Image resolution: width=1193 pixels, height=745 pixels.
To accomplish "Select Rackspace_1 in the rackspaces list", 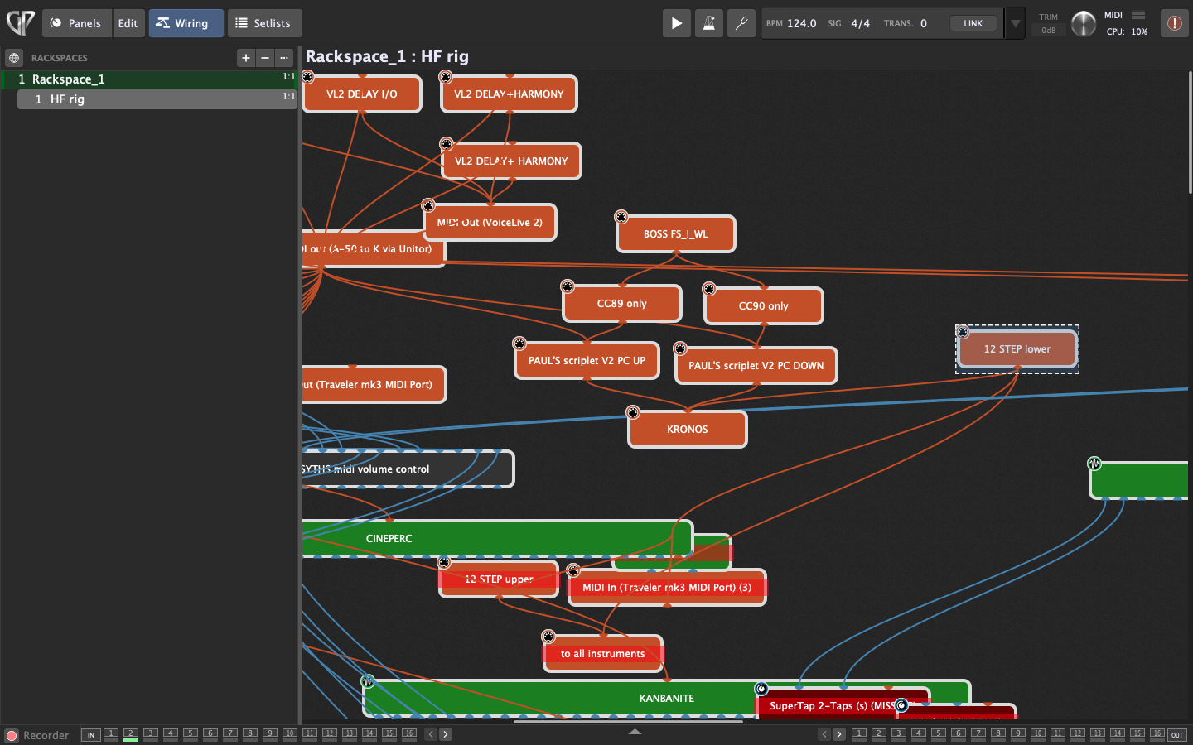I will (149, 79).
